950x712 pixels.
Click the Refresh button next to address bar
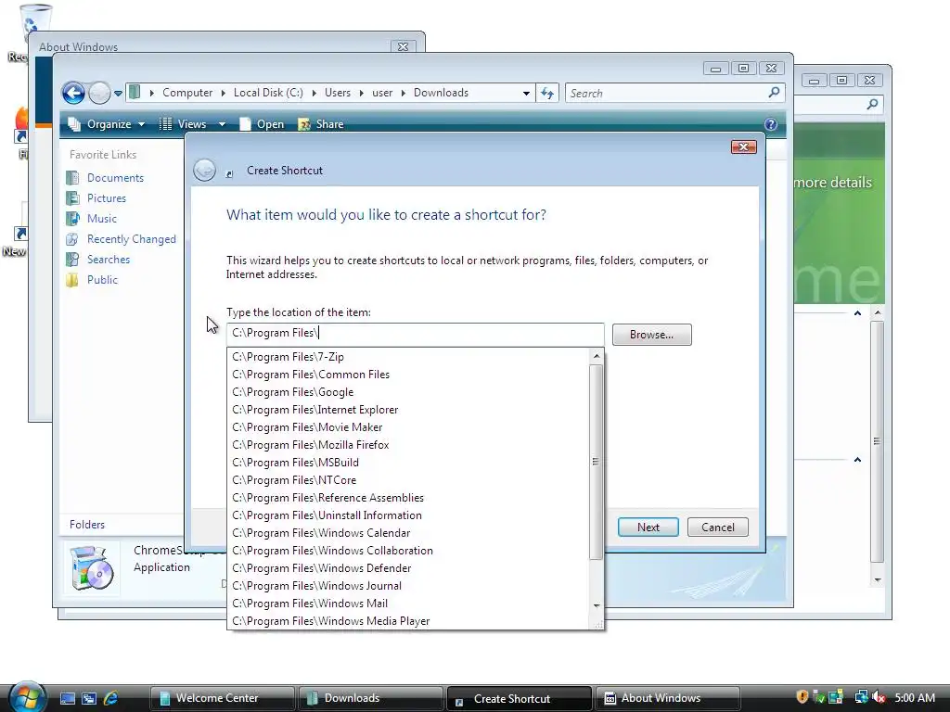pos(547,94)
